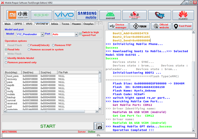Choose the Vivo Smart Phone logo button
Viewport: 198px width, 139px height.
point(64,15)
